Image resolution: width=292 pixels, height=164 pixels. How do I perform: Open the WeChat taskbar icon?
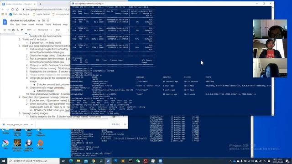coord(138,161)
